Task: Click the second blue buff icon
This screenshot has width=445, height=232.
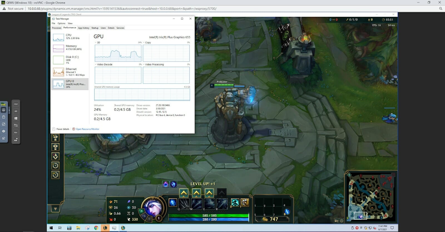Action: 173,184
